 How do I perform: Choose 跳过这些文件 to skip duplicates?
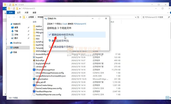tap(60, 41)
